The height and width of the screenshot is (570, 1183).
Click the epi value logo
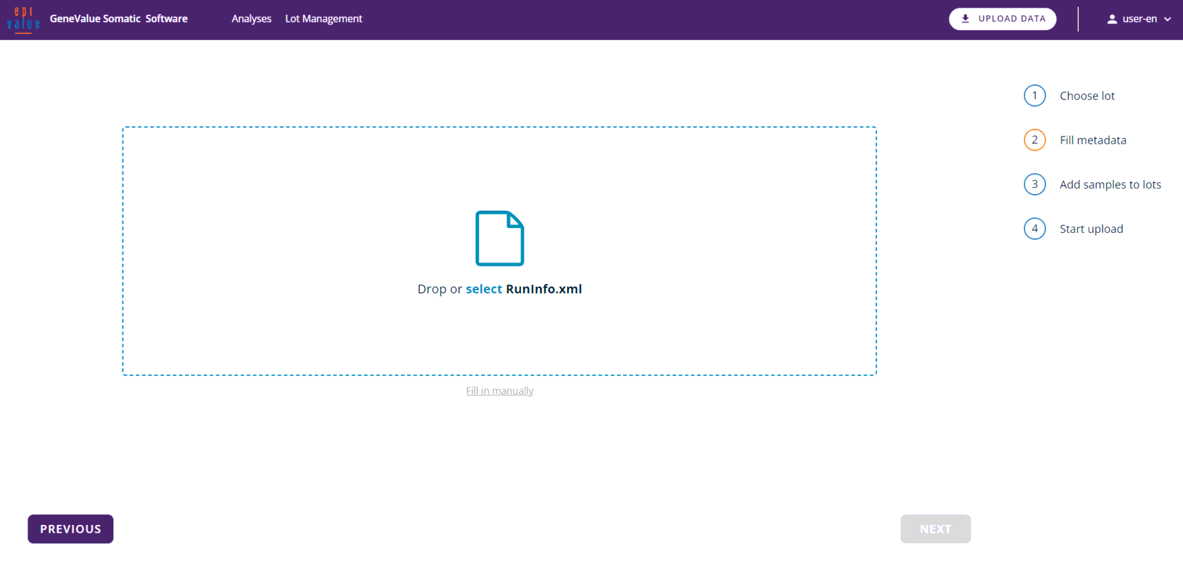(x=23, y=20)
